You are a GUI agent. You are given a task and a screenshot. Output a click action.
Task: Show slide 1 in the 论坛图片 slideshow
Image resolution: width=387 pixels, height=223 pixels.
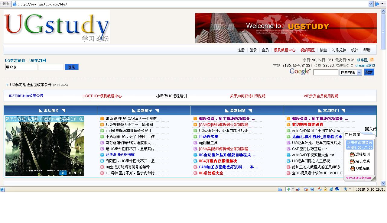pos(56,173)
